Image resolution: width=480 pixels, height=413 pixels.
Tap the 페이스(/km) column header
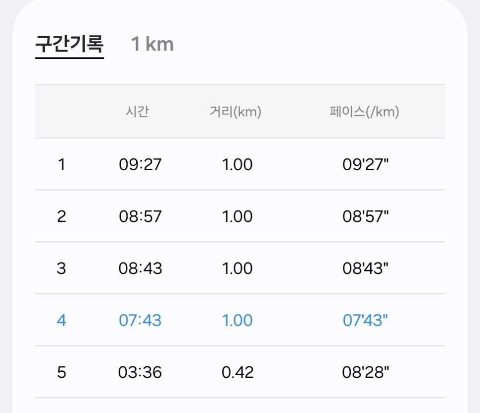click(x=364, y=111)
